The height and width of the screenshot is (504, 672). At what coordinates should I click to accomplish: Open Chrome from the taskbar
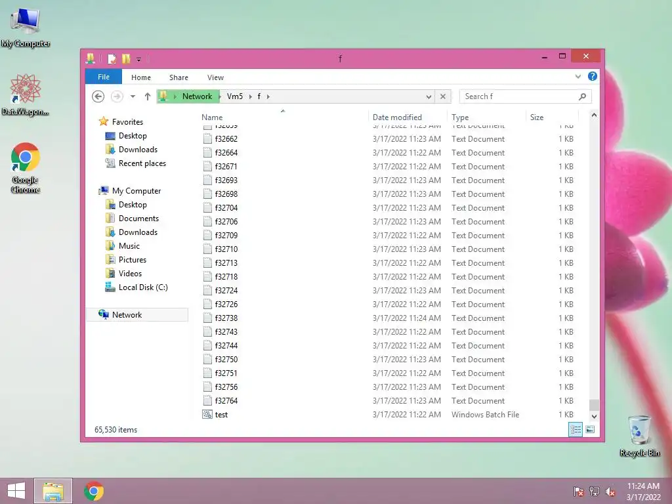94,491
